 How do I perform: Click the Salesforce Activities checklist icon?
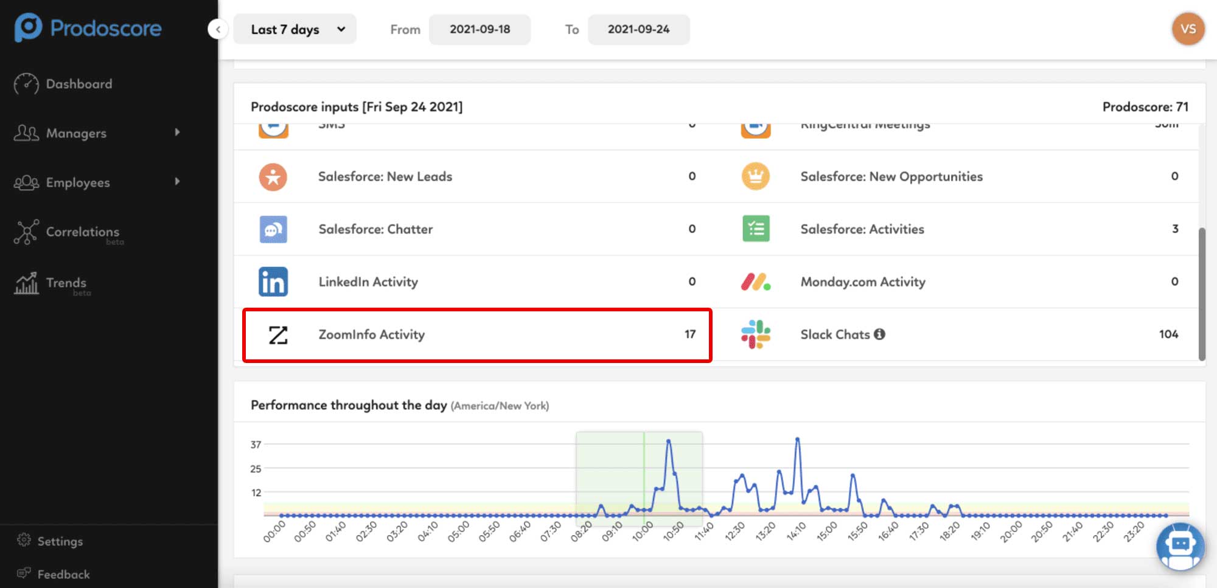coord(756,229)
